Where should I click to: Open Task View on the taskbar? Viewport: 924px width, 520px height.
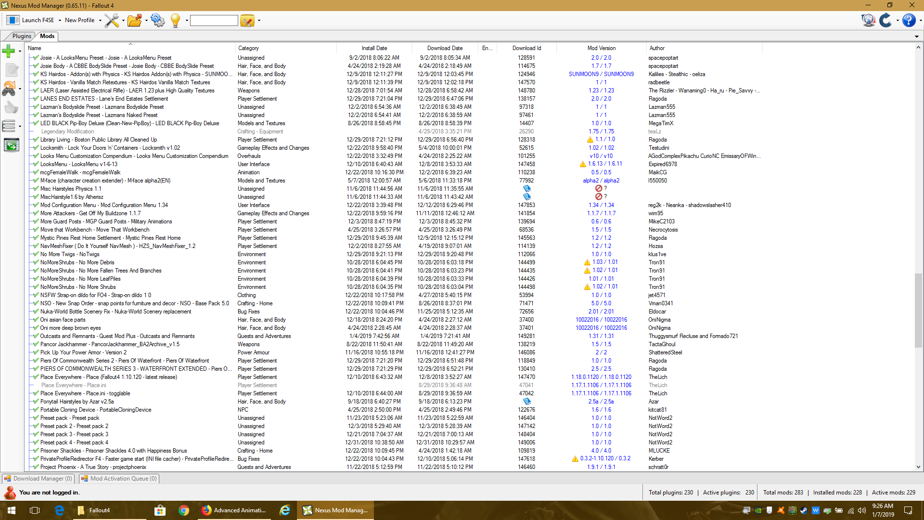point(35,510)
